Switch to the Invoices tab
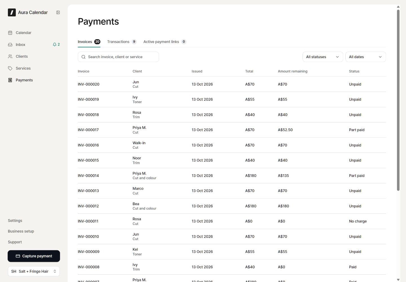The width and height of the screenshot is (406, 282). point(89,42)
